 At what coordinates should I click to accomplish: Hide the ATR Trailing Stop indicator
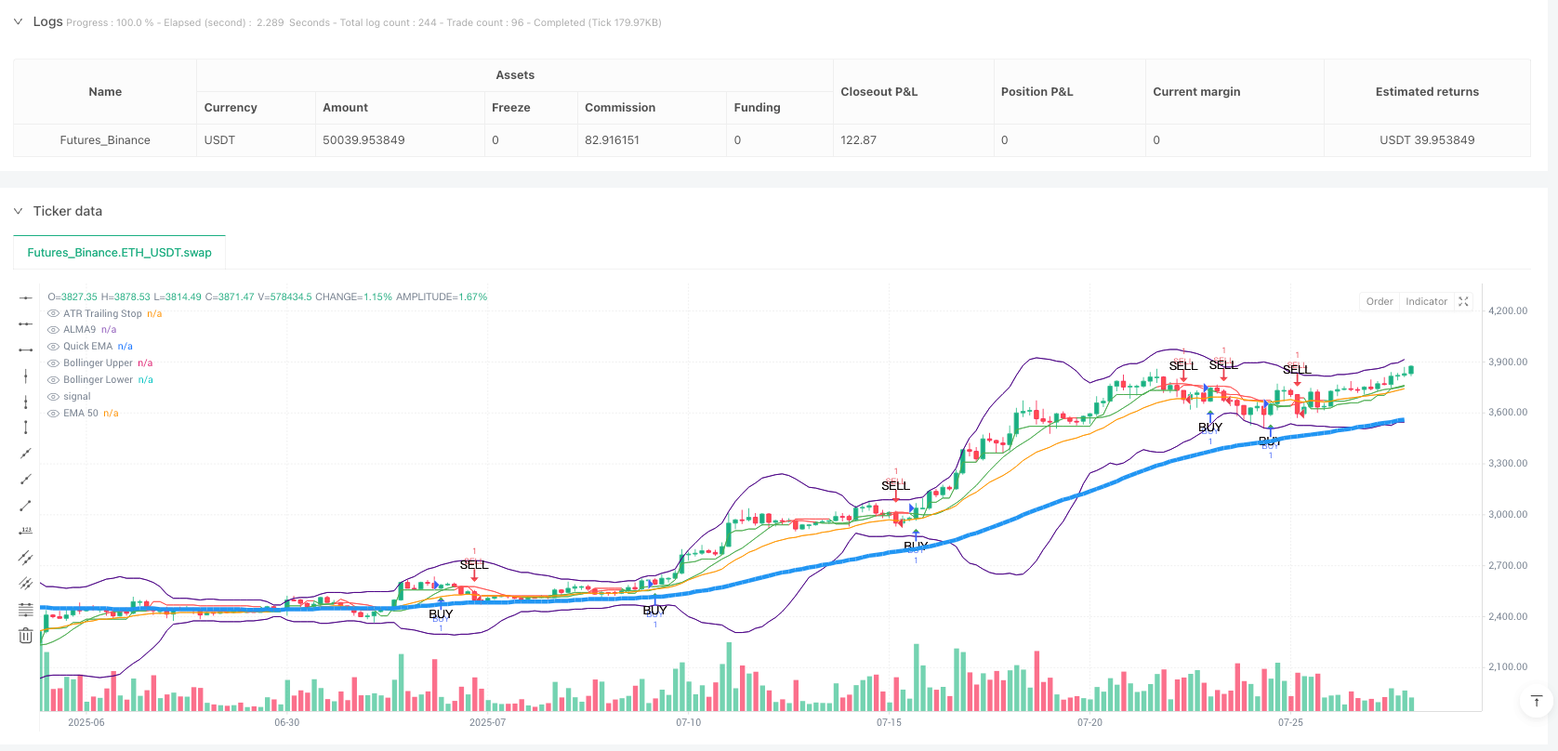coord(53,314)
